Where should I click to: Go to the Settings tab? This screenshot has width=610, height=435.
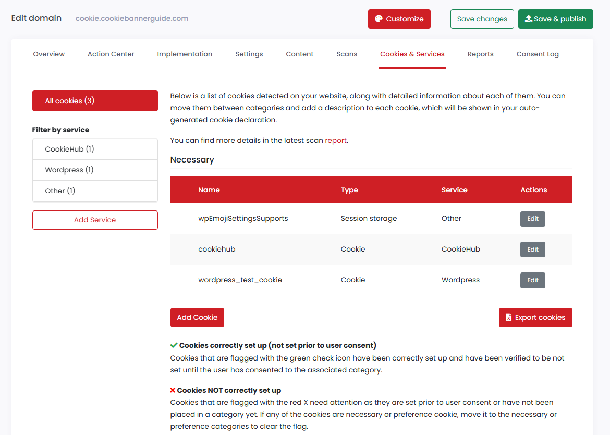(x=249, y=54)
